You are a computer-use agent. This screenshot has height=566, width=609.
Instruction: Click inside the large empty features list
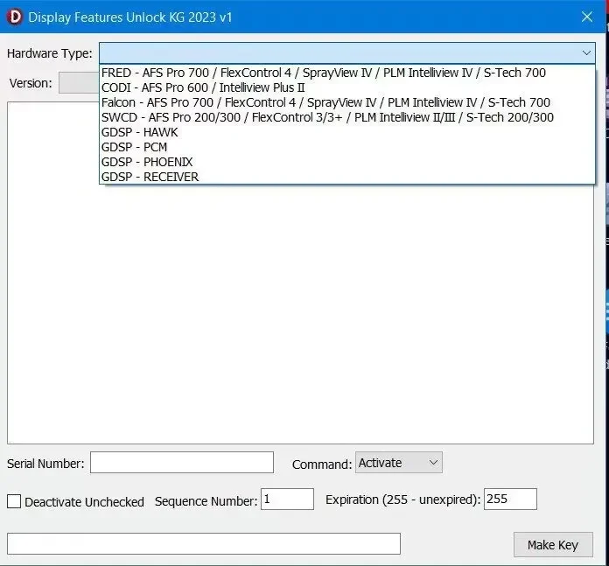coord(300,314)
